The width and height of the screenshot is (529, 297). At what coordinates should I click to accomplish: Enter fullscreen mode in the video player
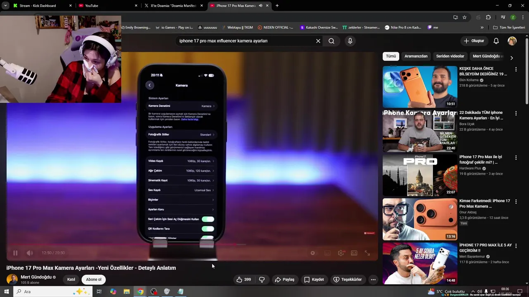367,253
